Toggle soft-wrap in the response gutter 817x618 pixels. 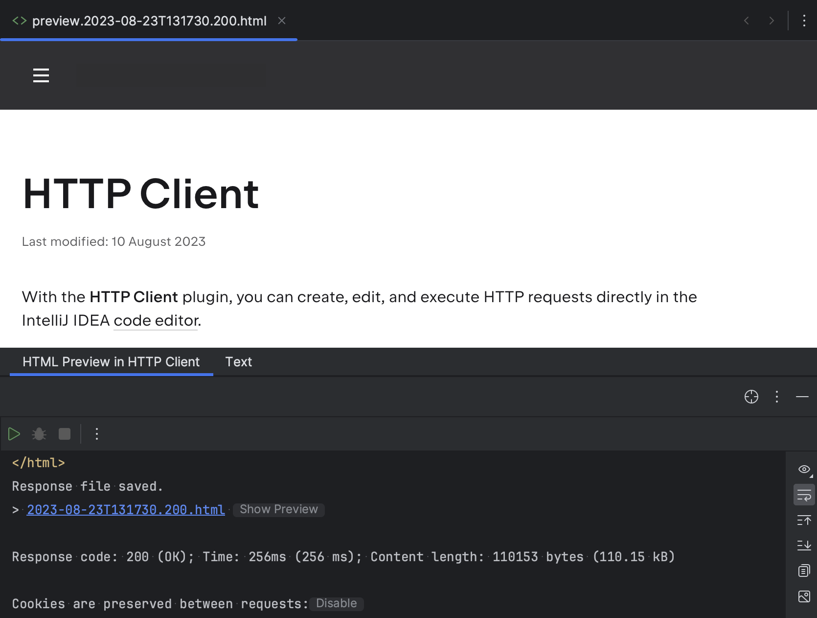tap(804, 495)
